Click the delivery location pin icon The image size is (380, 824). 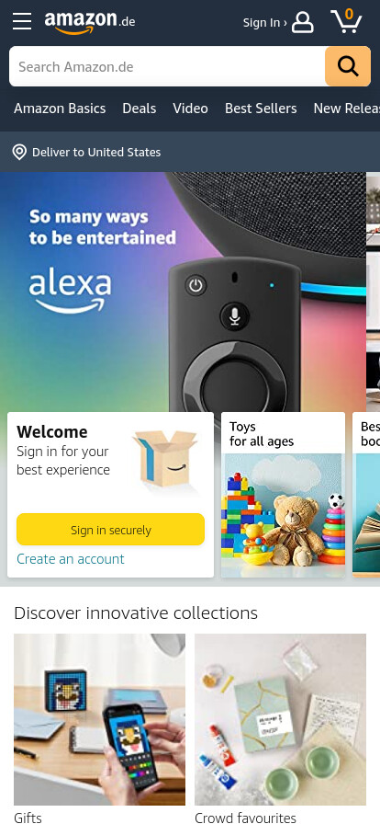click(x=19, y=153)
